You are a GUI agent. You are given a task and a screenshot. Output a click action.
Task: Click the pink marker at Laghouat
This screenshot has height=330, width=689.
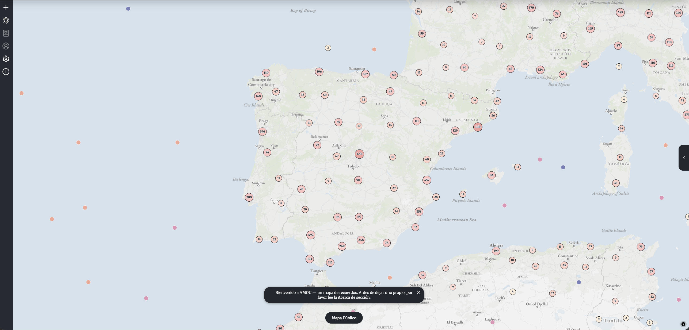[493, 322]
